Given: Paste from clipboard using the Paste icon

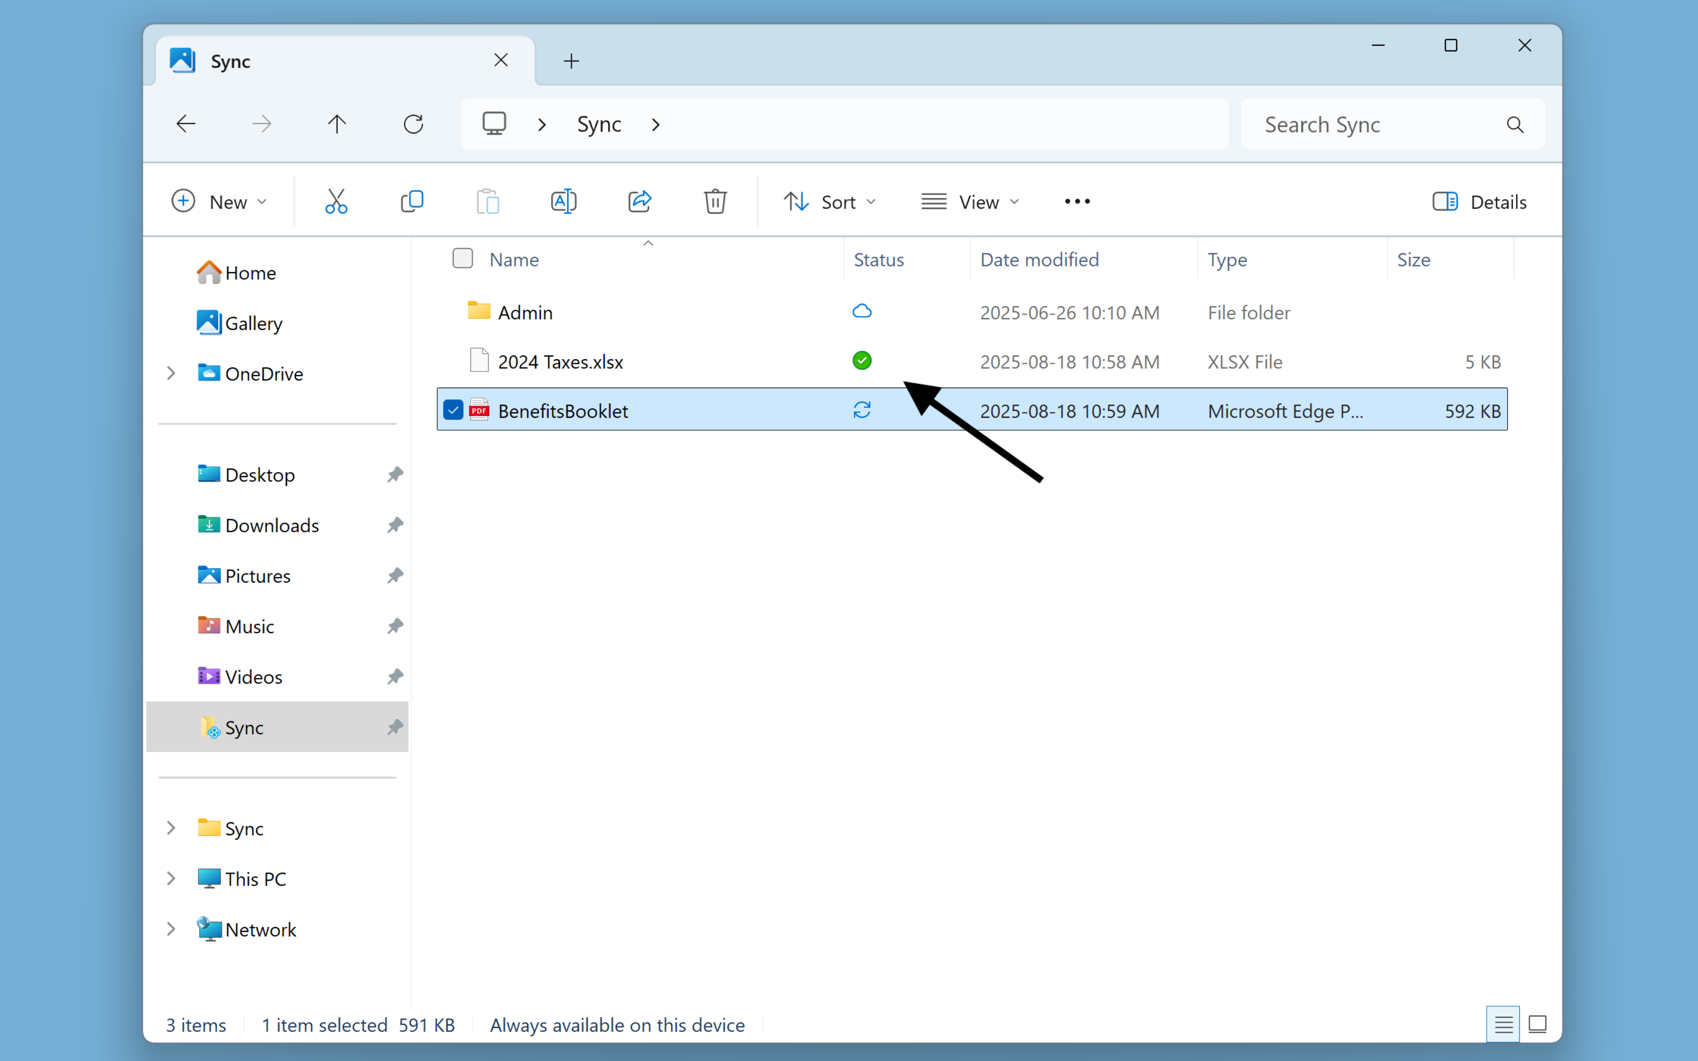Looking at the screenshot, I should coord(488,202).
